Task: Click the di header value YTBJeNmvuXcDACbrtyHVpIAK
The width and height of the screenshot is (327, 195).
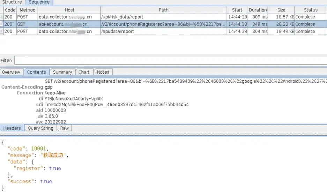Action: pyautogui.click(x=74, y=99)
